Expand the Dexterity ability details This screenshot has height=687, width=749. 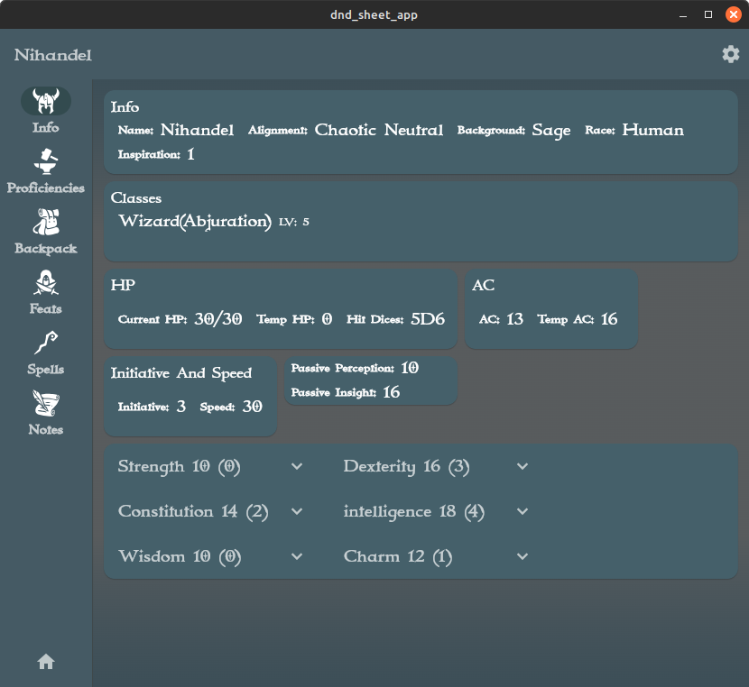[522, 467]
